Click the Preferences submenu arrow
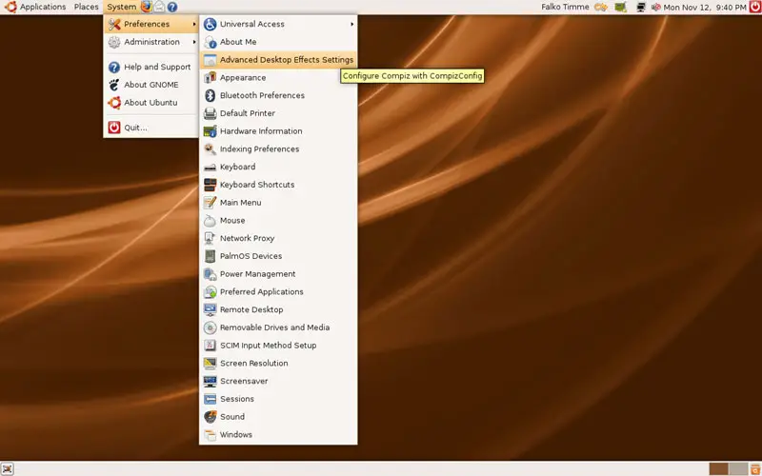Screen dimensions: 762x476 pos(194,24)
